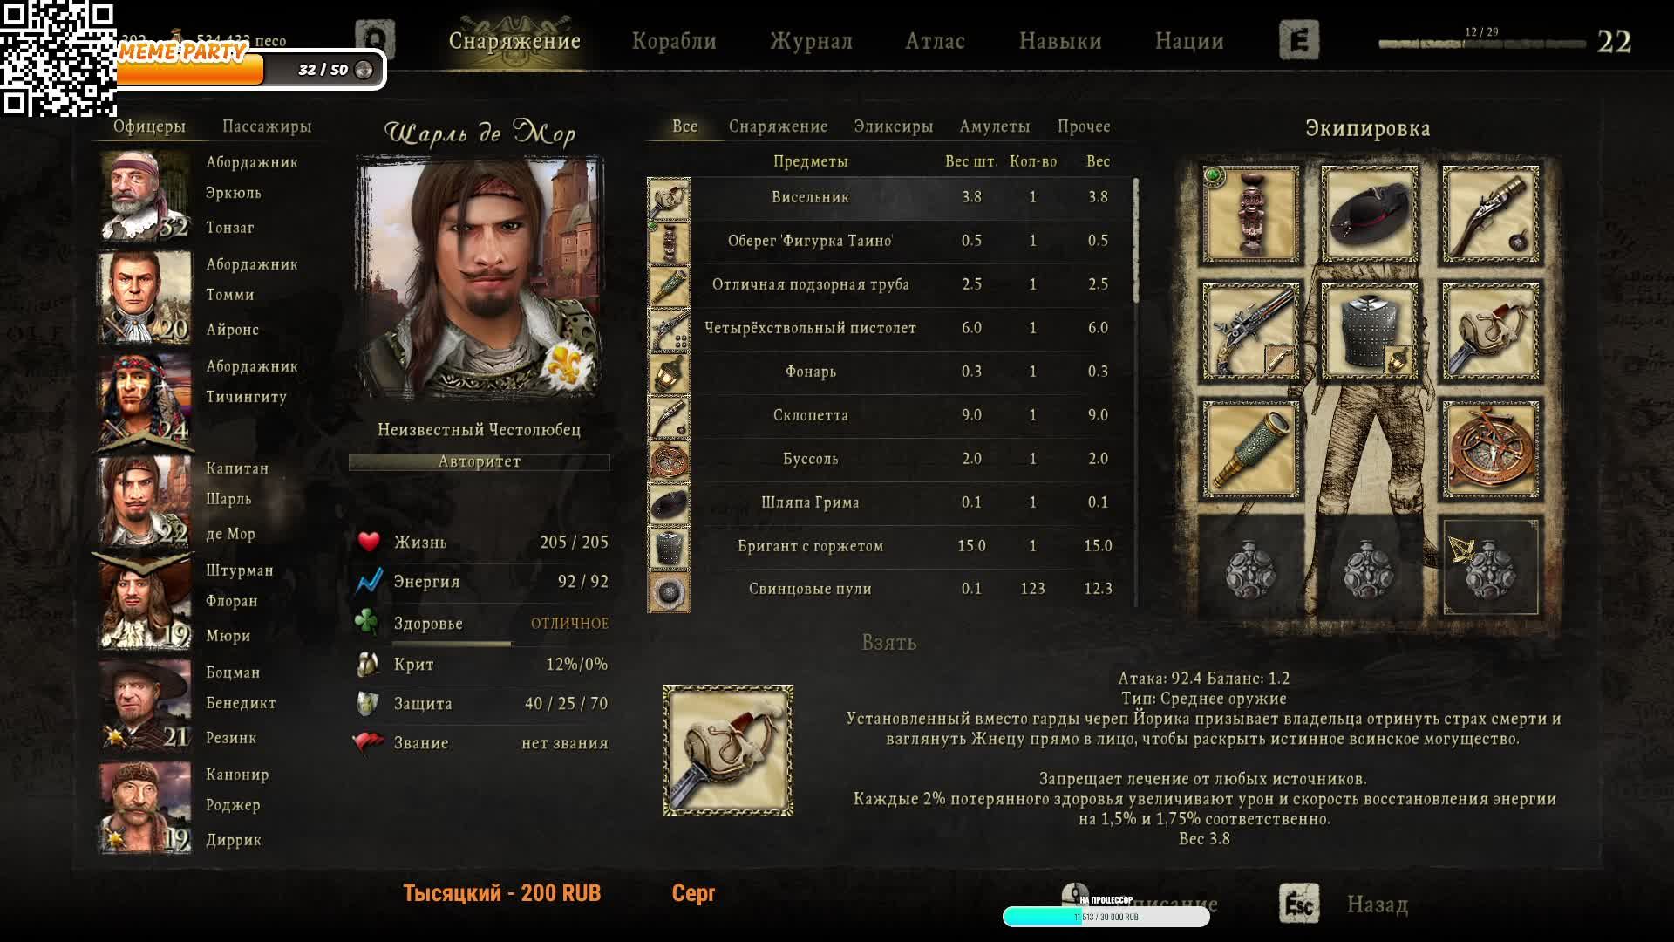1674x942 pixels.
Task: Click the Авторитет progress bar
Action: 480,461
